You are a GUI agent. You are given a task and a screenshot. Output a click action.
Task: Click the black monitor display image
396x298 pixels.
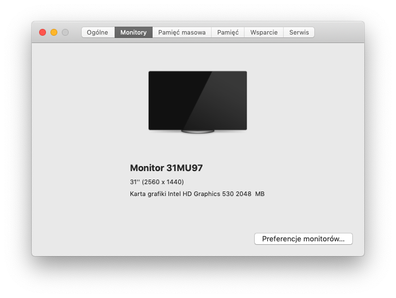tap(170, 99)
